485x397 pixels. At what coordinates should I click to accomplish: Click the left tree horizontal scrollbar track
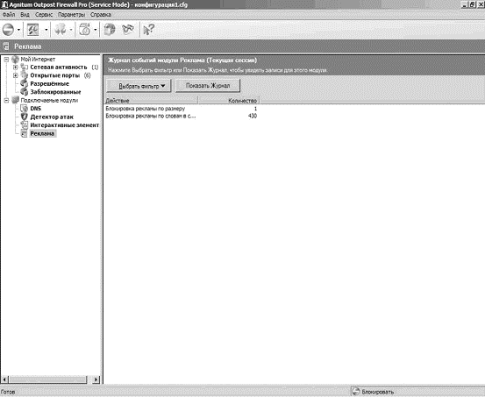pyautogui.click(x=48, y=379)
